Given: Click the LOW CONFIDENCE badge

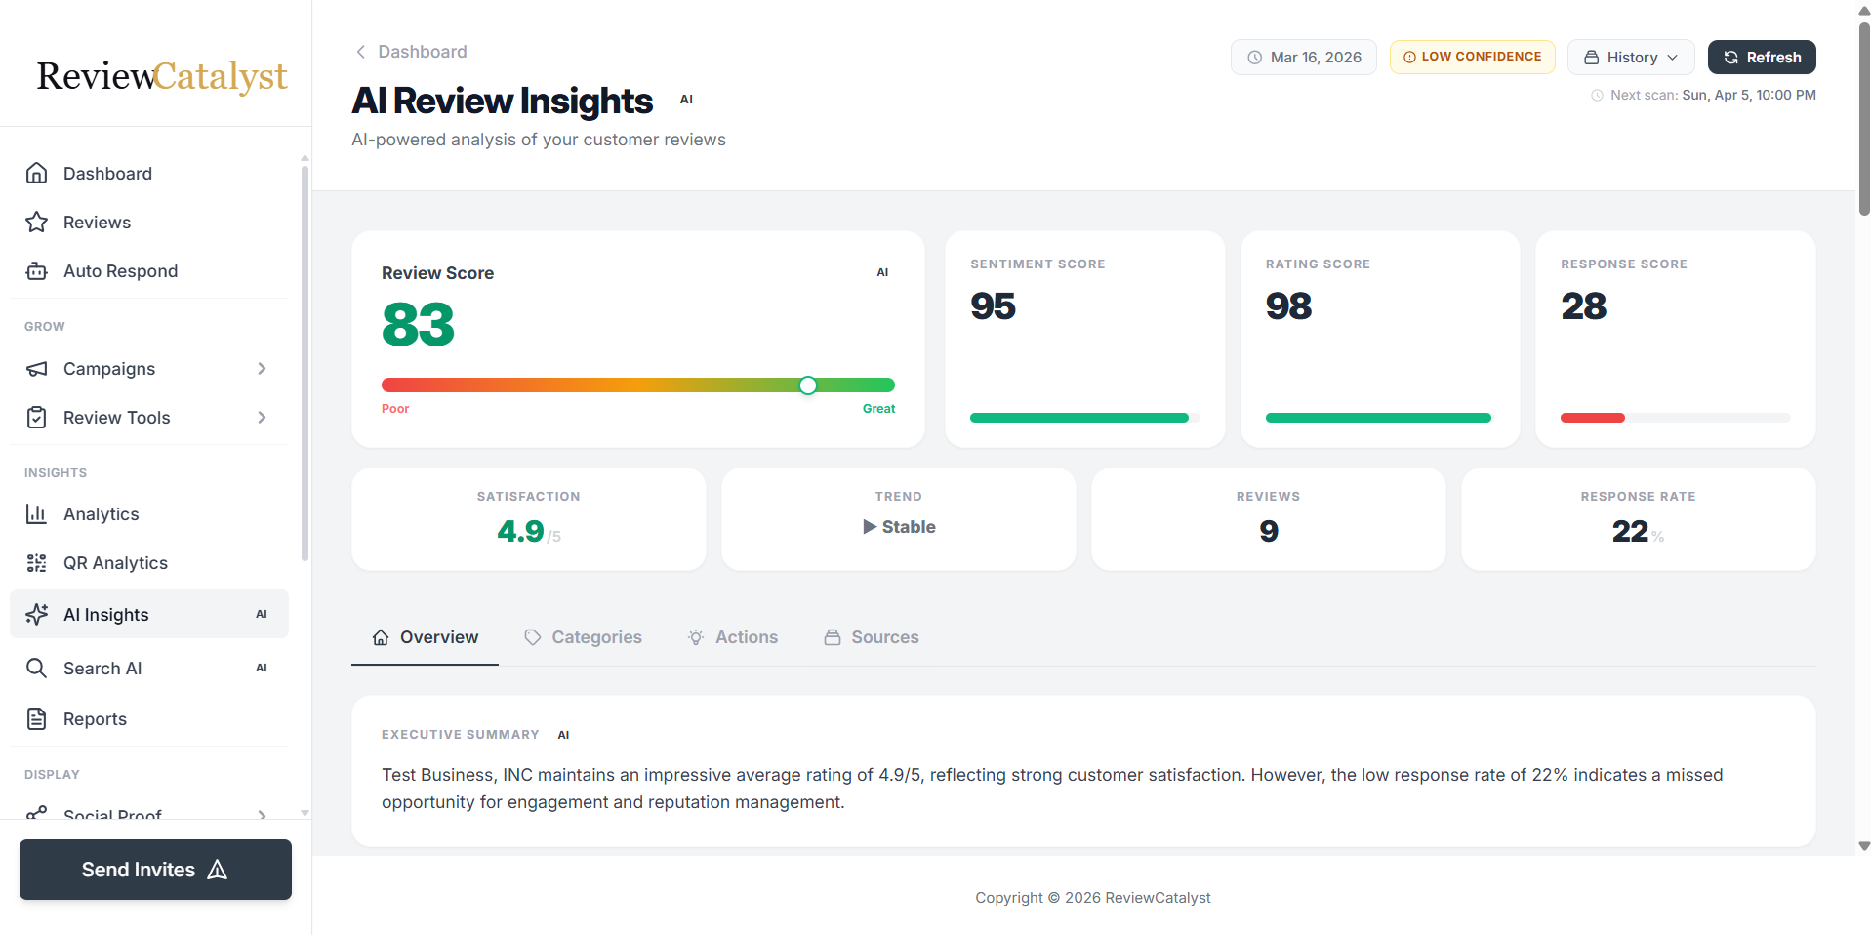Looking at the screenshot, I should pos(1472,57).
